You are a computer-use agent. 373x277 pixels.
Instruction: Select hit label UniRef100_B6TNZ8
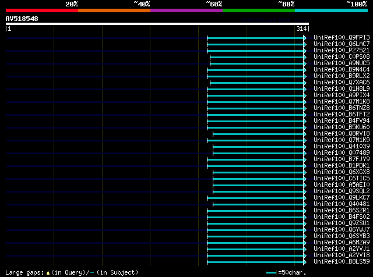[x=342, y=108]
